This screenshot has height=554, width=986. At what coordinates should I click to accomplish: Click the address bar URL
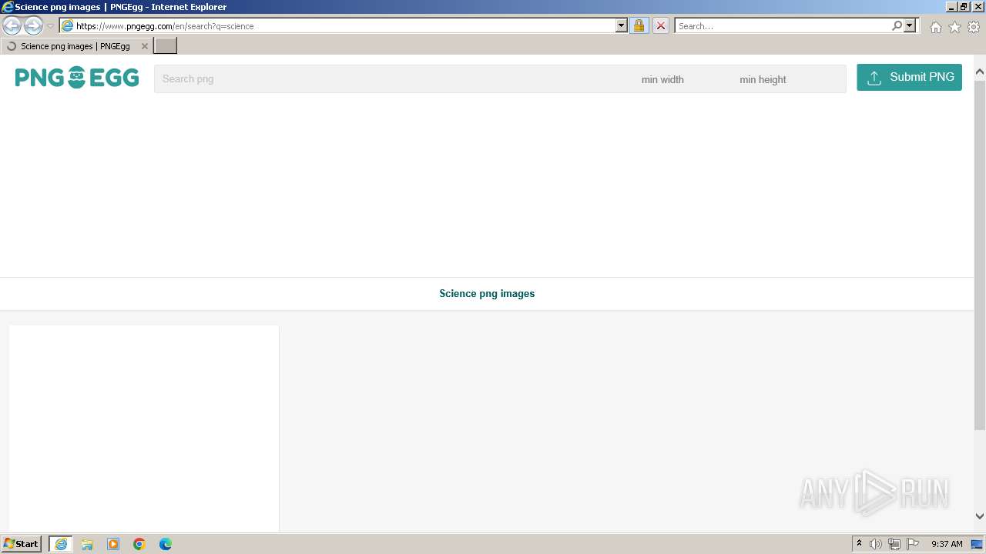pos(165,26)
